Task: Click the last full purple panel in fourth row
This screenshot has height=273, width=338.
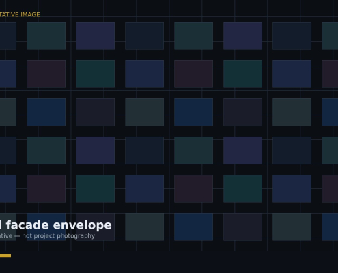Action: [243, 150]
